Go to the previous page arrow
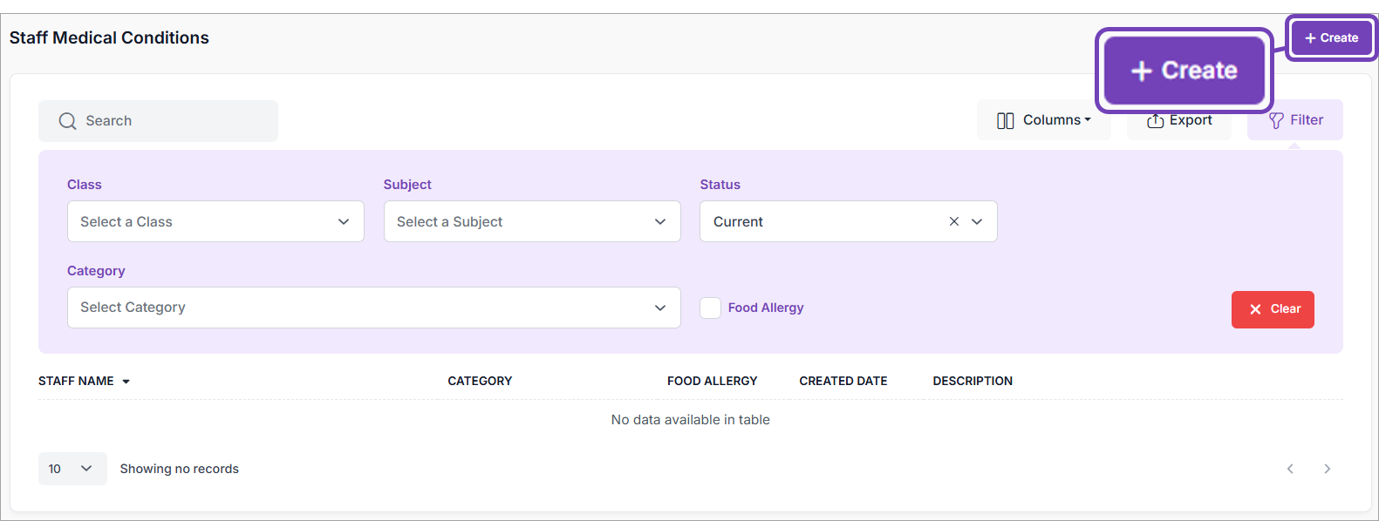Screen dimensions: 1379x521 (1290, 469)
